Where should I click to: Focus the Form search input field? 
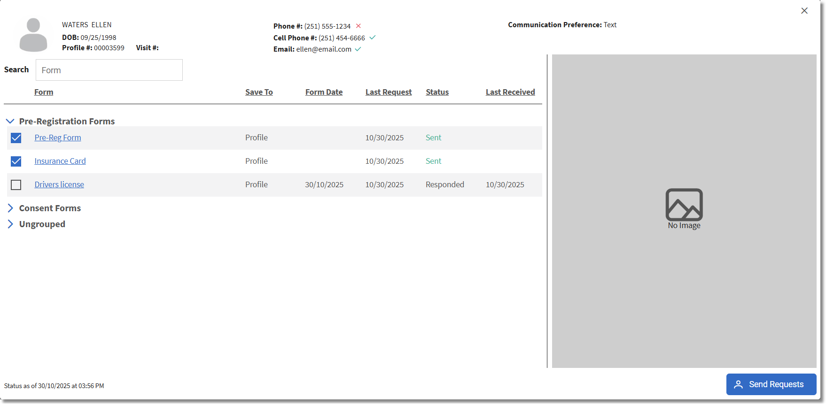pyautogui.click(x=109, y=70)
